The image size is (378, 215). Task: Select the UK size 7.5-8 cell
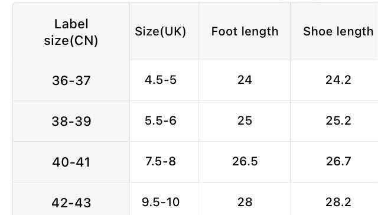tap(164, 162)
